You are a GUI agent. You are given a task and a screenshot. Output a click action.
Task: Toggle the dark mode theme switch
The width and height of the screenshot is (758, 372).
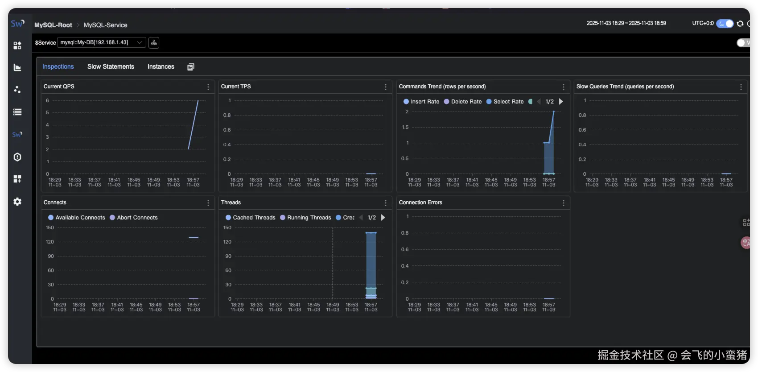(725, 24)
